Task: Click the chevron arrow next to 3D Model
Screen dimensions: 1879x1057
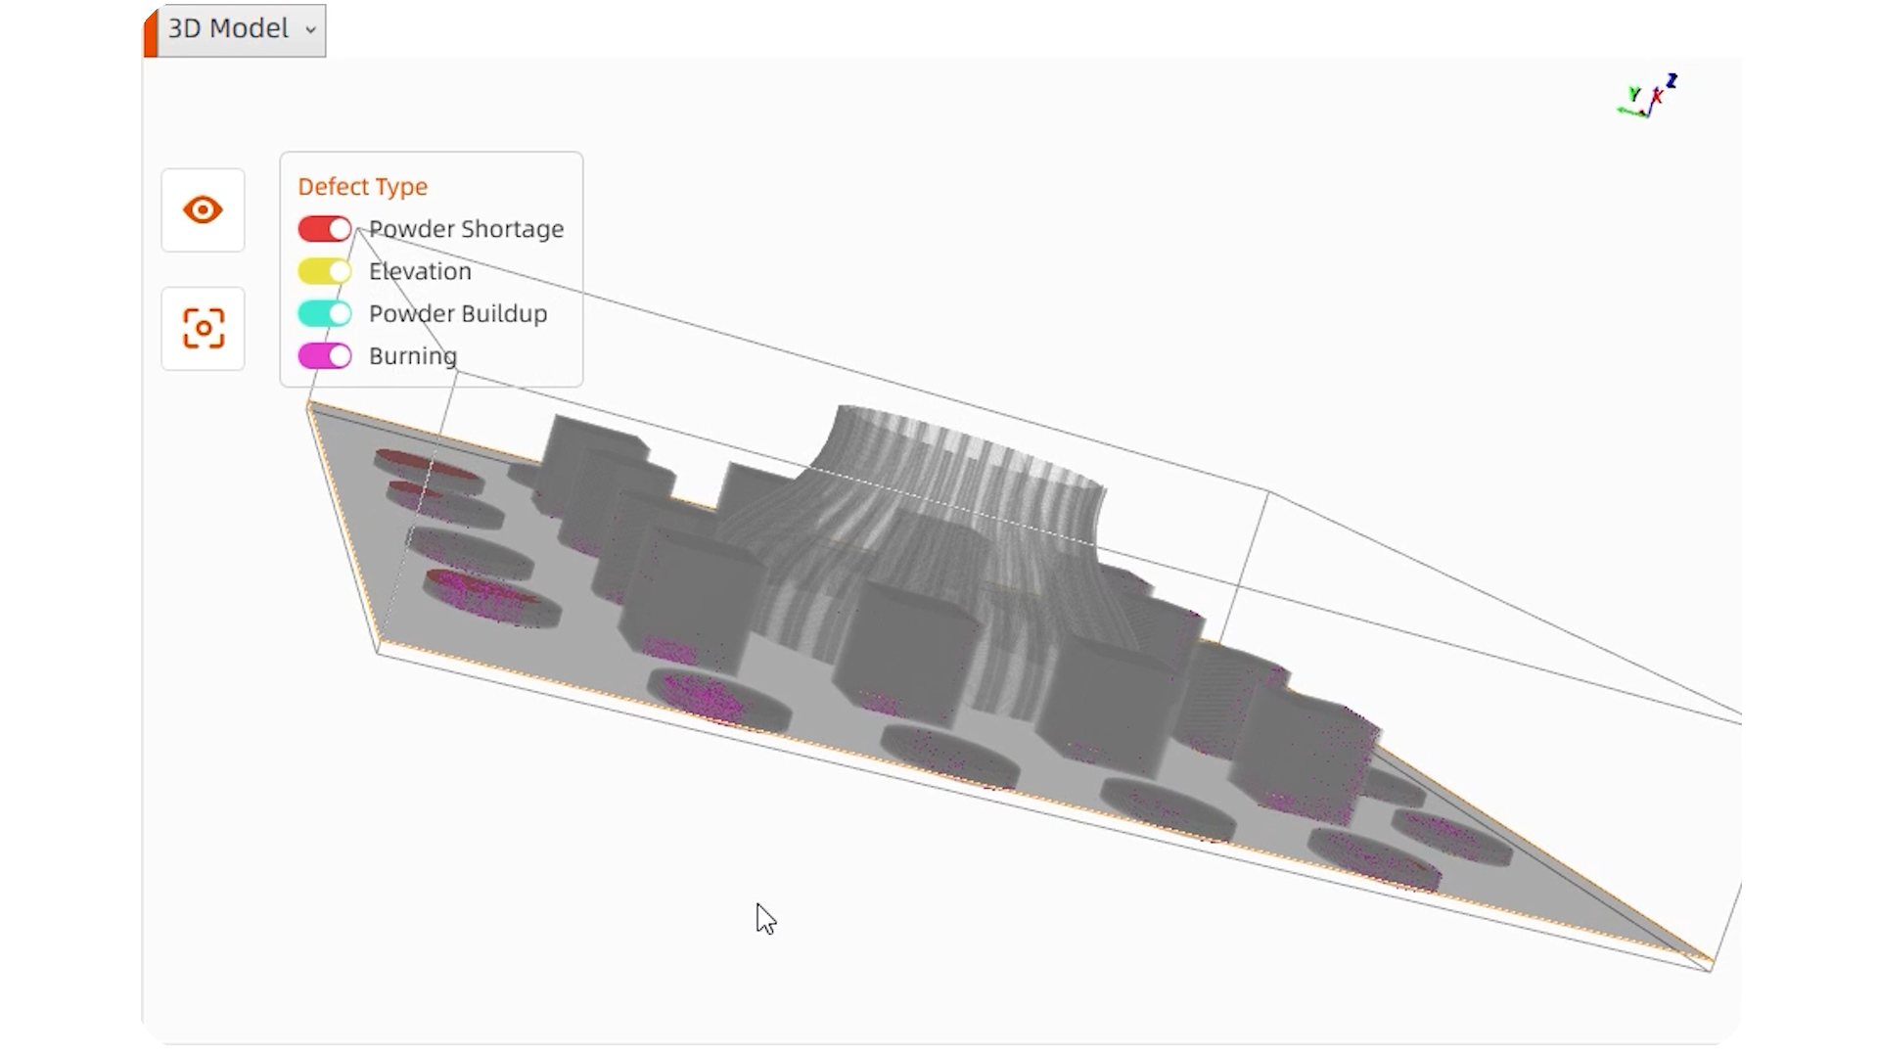Action: pos(310,30)
